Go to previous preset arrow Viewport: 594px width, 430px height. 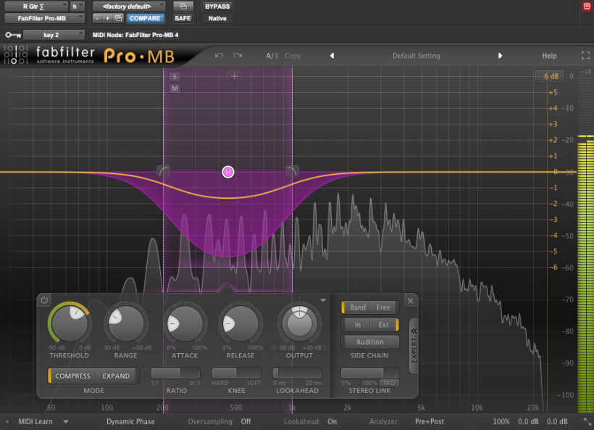click(x=332, y=56)
